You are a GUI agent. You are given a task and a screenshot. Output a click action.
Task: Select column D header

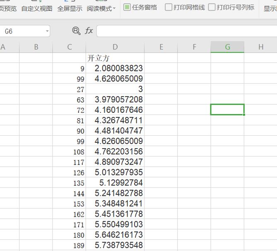tap(115, 47)
